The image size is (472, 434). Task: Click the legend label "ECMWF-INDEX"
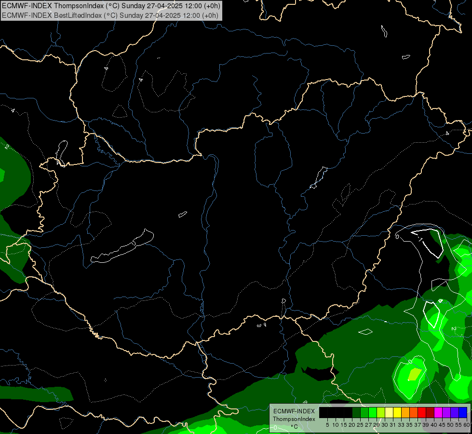click(x=294, y=411)
